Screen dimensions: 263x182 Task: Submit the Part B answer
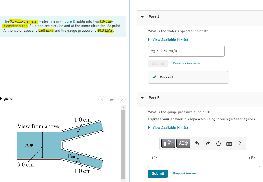(x=158, y=173)
